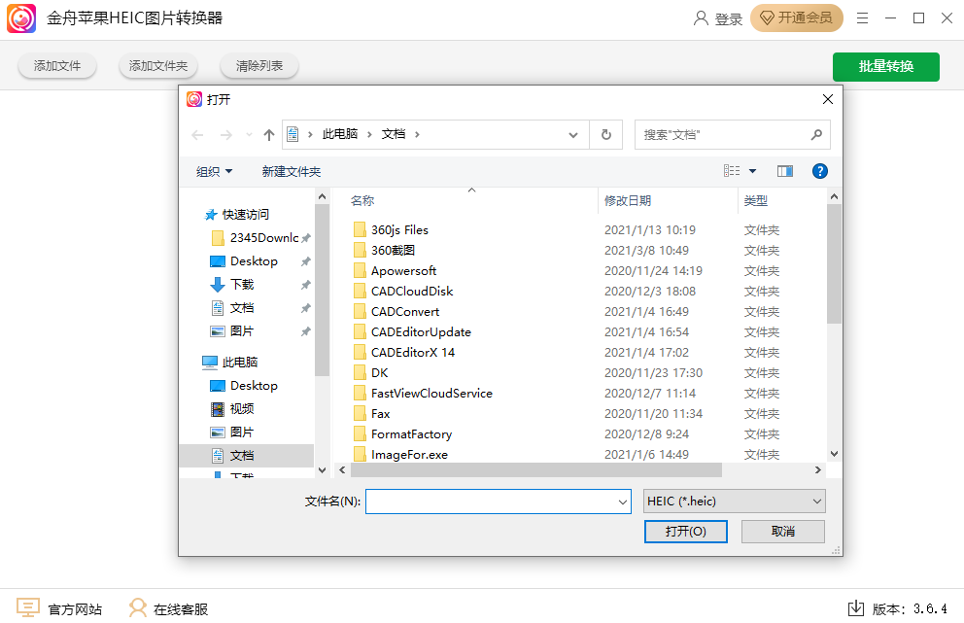The image size is (964, 623).
Task: Select the ImageFor.exe folder
Action: click(409, 455)
